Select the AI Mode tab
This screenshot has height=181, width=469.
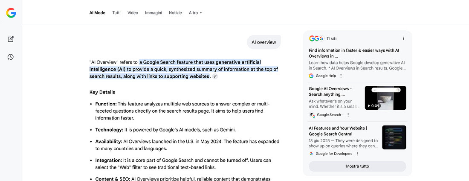(97, 13)
